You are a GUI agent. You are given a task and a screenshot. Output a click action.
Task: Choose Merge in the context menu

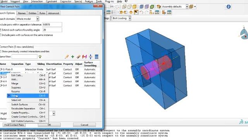pos(28,83)
